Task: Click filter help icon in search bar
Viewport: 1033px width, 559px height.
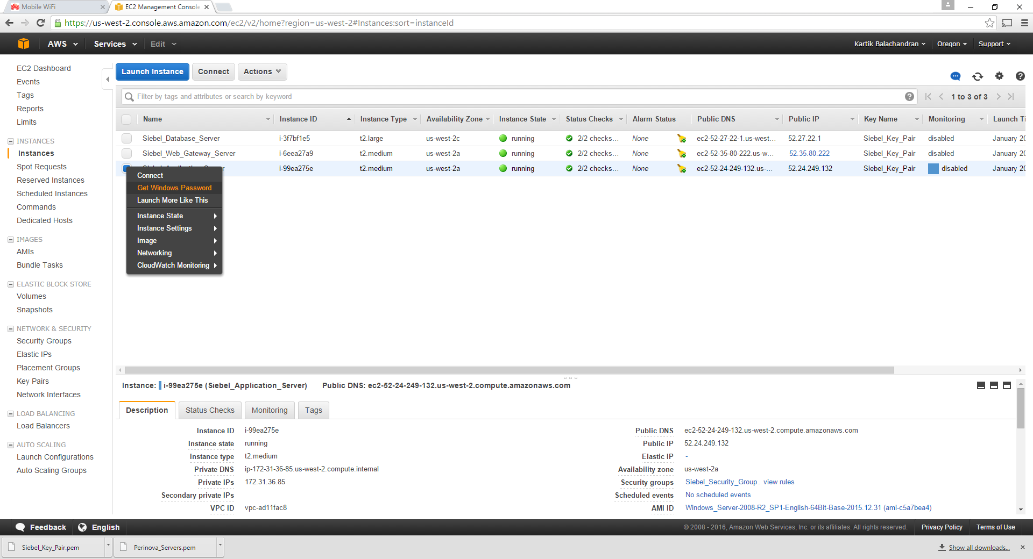Action: pyautogui.click(x=909, y=97)
